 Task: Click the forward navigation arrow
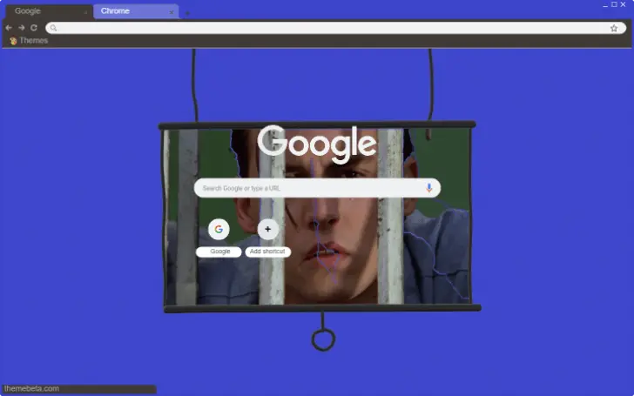coord(21,28)
